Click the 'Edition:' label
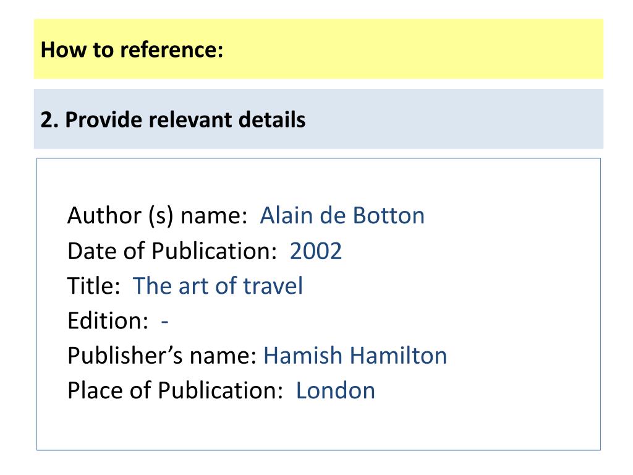Screen dimensions: 633x475 (x=108, y=321)
